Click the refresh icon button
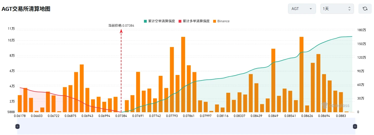The height and width of the screenshot is (135, 374). [x=365, y=9]
